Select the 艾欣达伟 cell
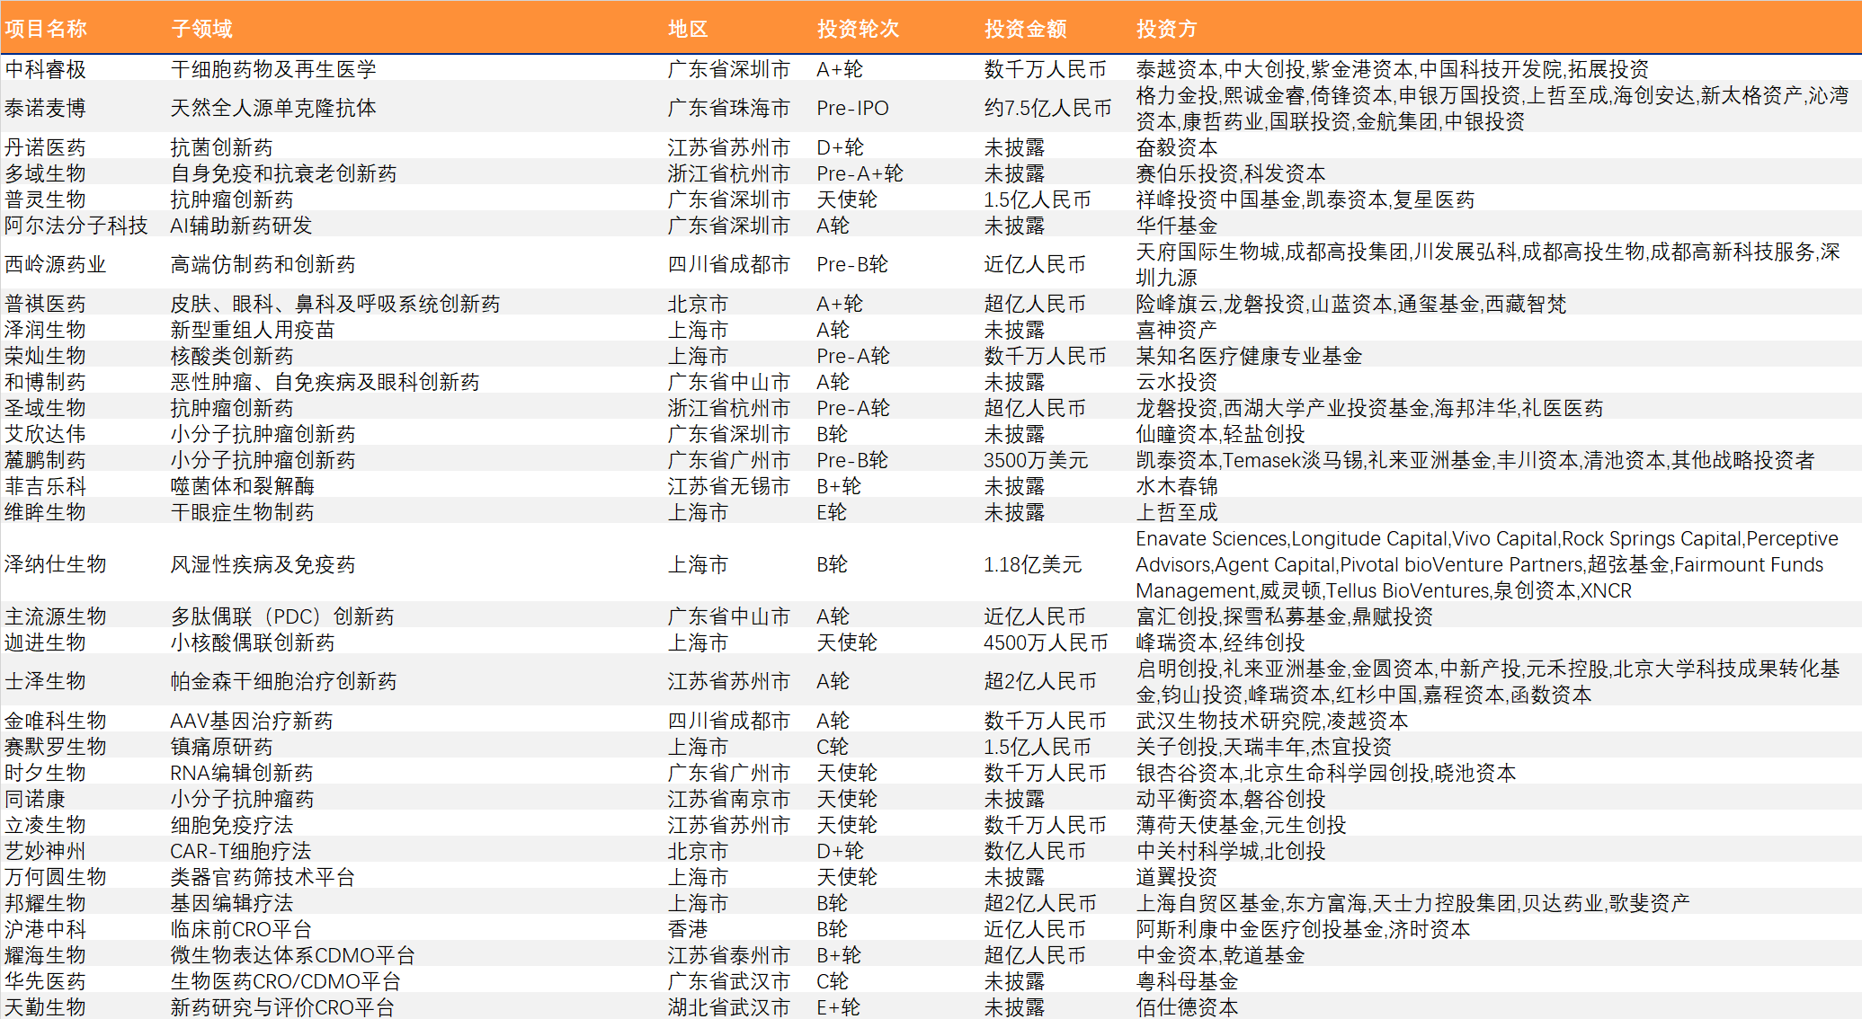Screen dimensions: 1862x1019 pyautogui.click(x=46, y=434)
